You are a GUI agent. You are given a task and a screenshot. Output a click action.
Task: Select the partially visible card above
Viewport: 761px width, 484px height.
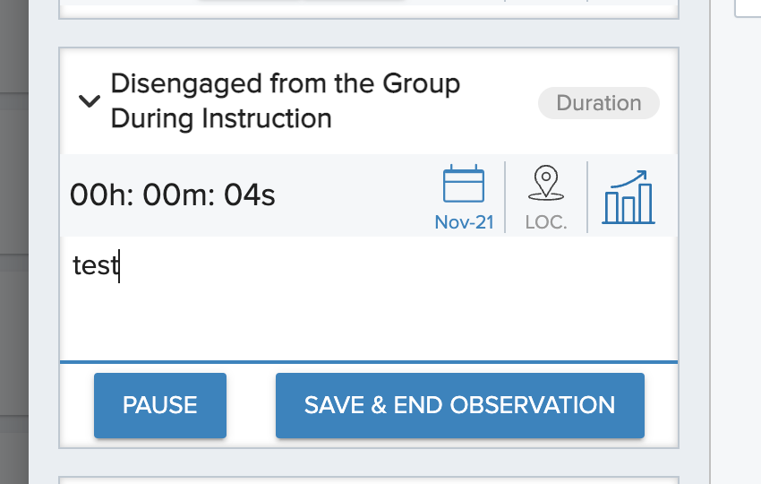tap(369, 9)
